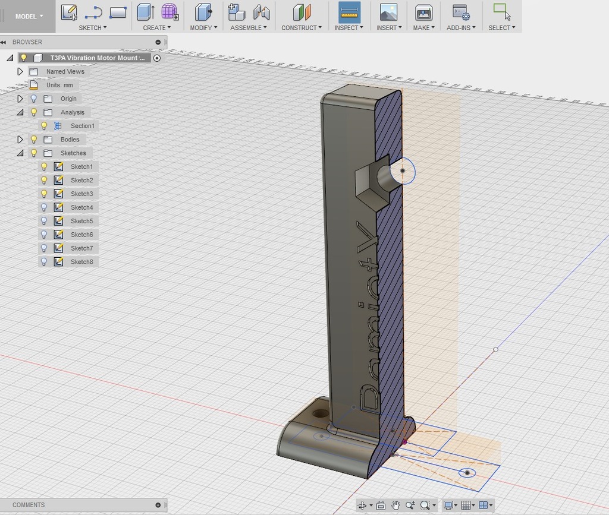This screenshot has height=515, width=609.
Task: Toggle visibility of Section1 analysis
Action: pyautogui.click(x=44, y=126)
